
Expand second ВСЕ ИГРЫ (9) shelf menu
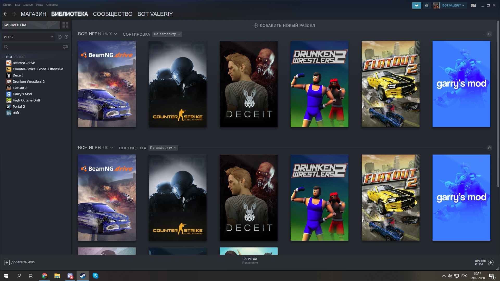pos(111,148)
